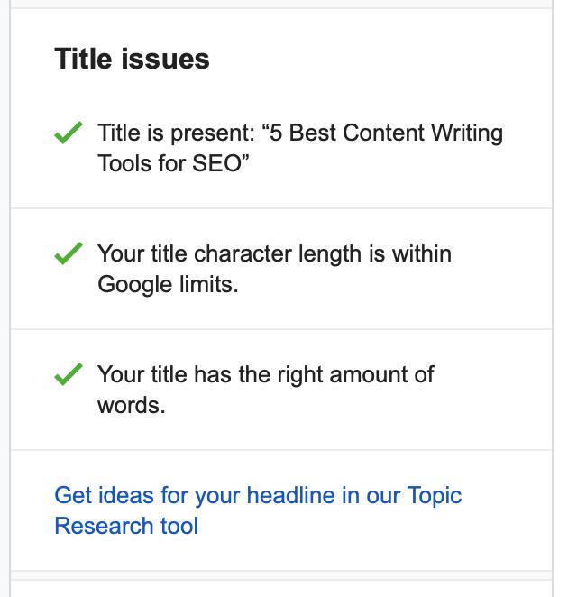
Task: Click the "Research tool" second line of link
Action: [x=126, y=526]
